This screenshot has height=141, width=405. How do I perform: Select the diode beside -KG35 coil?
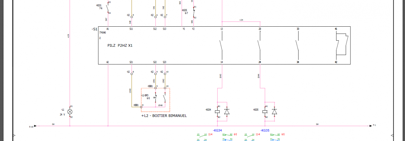pos(274,112)
